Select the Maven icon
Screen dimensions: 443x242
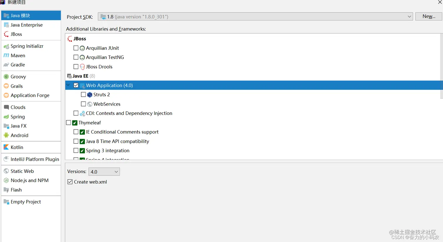6,56
